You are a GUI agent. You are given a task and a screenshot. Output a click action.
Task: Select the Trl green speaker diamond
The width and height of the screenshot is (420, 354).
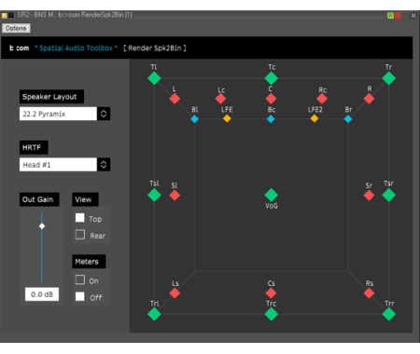coord(154,314)
